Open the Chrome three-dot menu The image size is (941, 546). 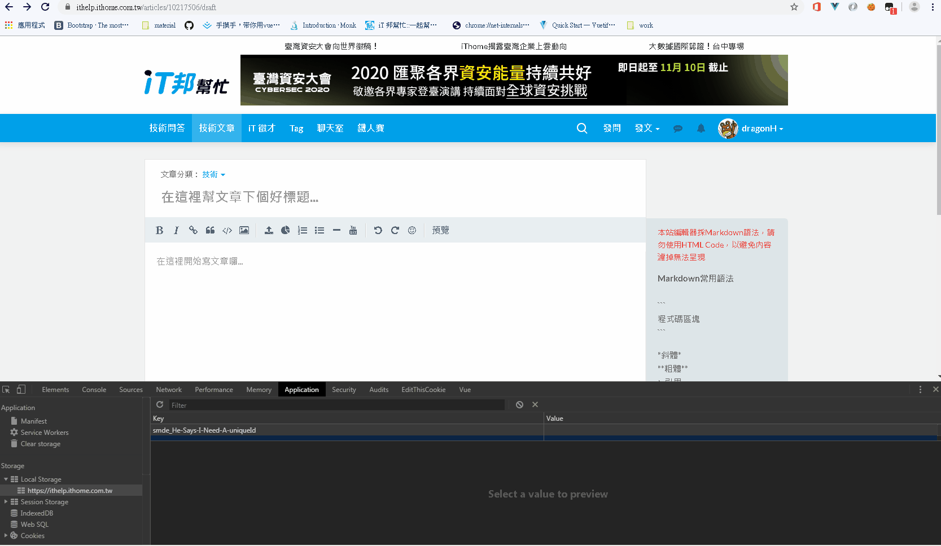[933, 7]
